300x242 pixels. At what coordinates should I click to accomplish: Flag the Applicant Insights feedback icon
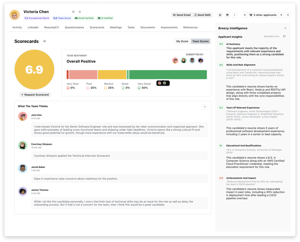(284, 36)
